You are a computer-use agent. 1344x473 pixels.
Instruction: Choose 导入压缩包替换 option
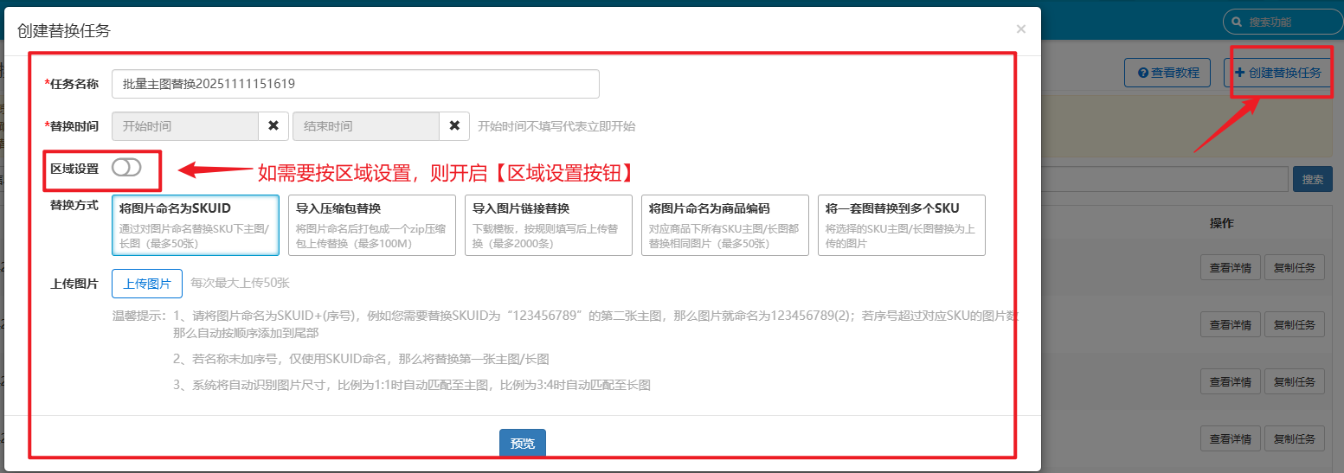(x=372, y=225)
